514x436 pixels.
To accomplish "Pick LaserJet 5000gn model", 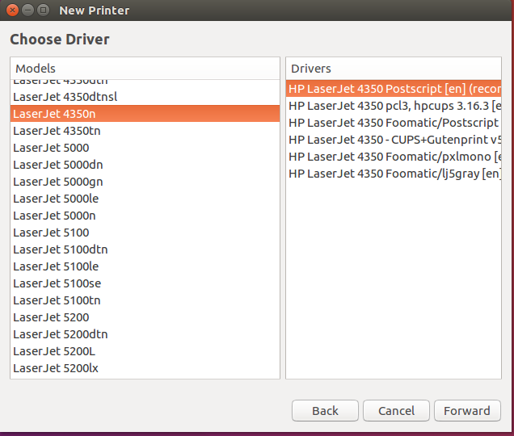I will click(145, 182).
